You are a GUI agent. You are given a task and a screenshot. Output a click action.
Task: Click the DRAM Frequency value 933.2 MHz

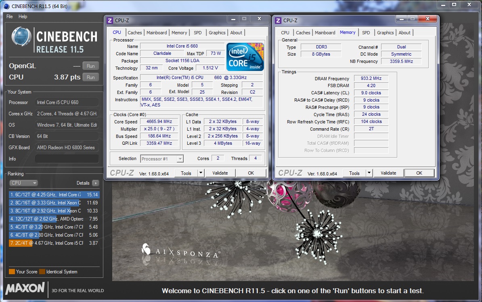coord(371,78)
